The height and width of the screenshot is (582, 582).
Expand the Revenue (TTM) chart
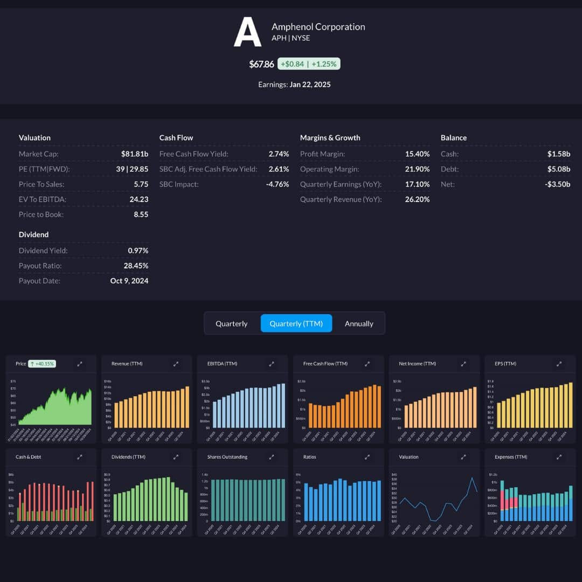[x=176, y=364]
